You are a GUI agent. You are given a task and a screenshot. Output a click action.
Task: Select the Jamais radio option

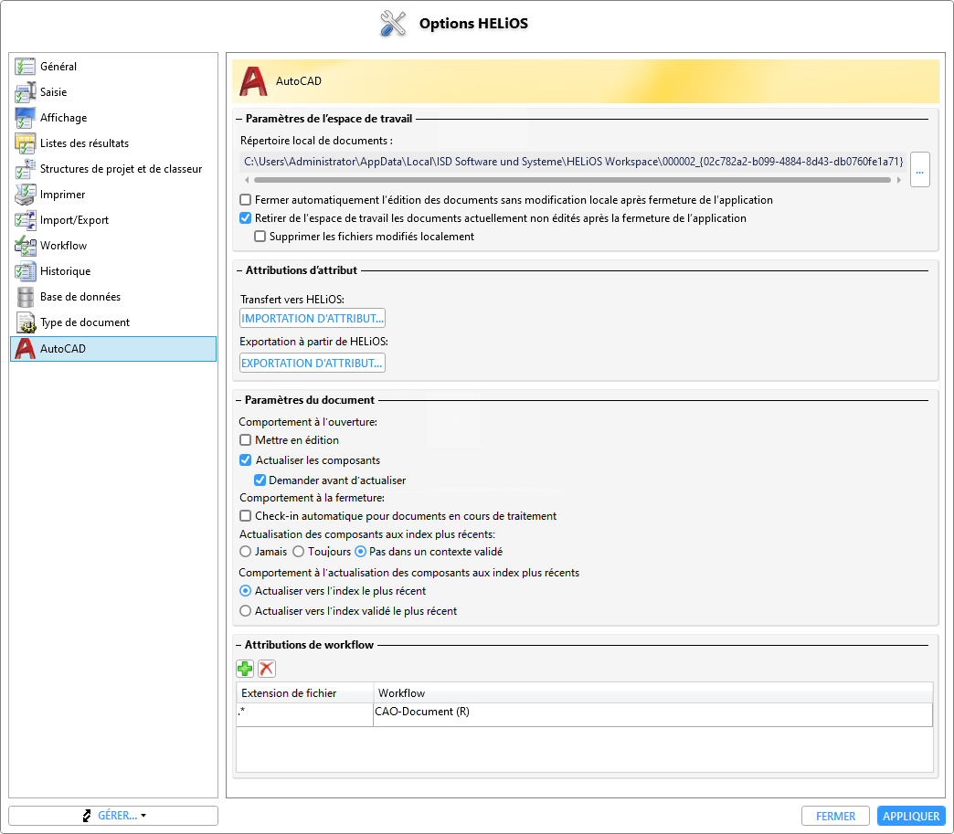[x=245, y=552]
